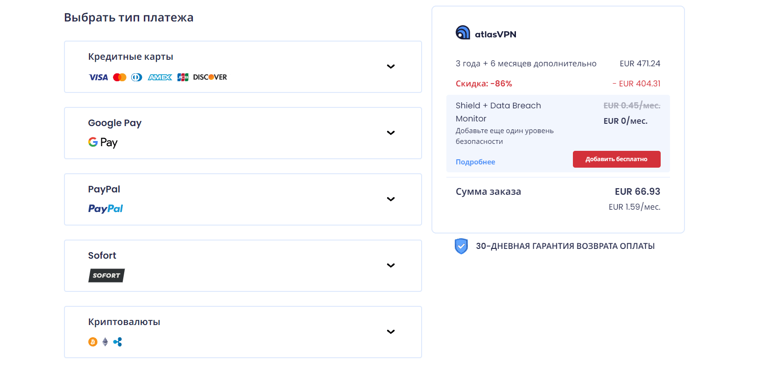Click the Скидка: -86% label
762x368 pixels.
point(484,84)
